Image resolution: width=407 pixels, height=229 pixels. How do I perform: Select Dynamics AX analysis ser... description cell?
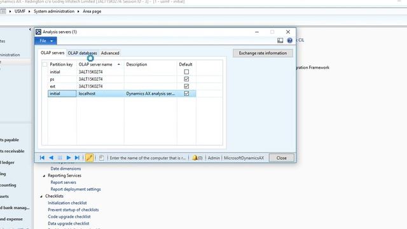(x=151, y=94)
